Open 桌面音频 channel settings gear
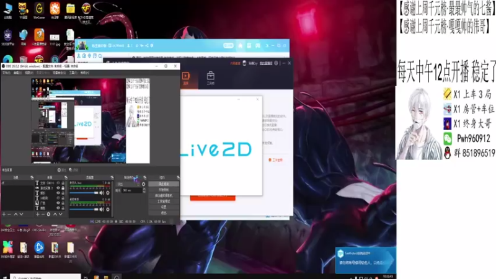Image resolution: width=496 pixels, height=279 pixels. (107, 209)
